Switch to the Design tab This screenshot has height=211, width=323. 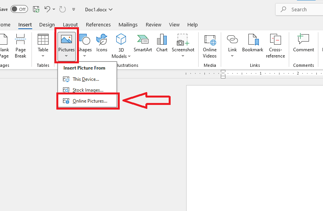47,25
